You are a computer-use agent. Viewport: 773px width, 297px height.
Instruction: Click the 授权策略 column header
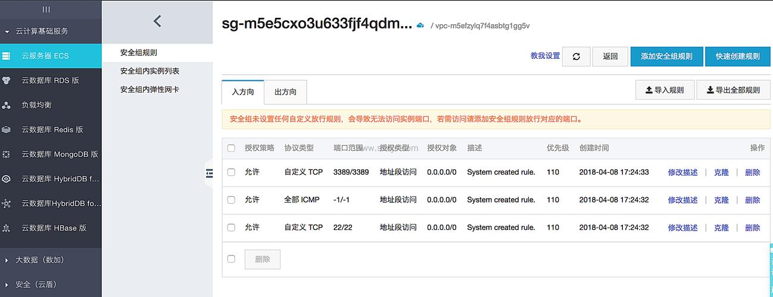click(x=259, y=148)
